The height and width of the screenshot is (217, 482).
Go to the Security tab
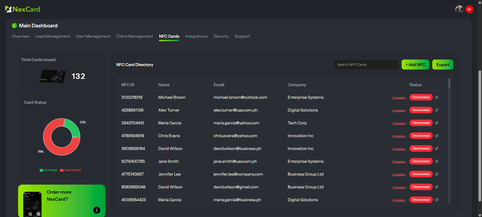point(221,36)
